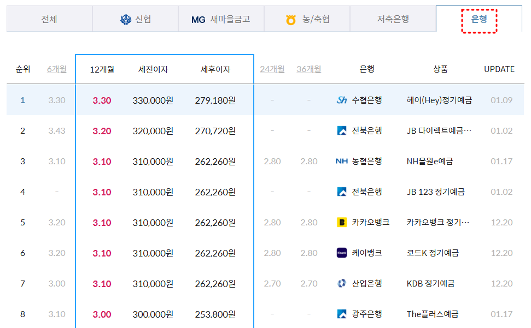Click update date 01.09

[x=501, y=100]
